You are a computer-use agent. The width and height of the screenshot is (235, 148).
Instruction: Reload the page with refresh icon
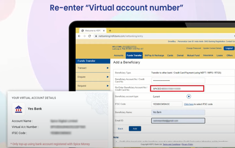90,36
